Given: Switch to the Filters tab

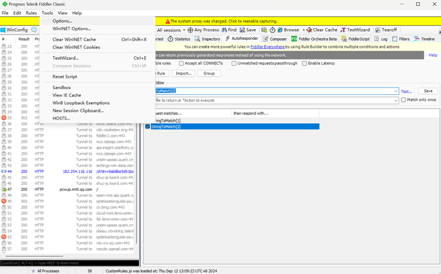Looking at the screenshot, I should pyautogui.click(x=401, y=39).
